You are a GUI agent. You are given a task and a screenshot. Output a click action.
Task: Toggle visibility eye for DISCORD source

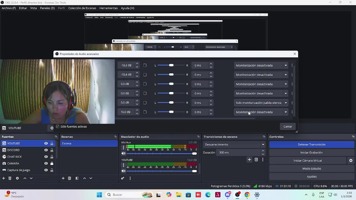pyautogui.click(x=46, y=150)
